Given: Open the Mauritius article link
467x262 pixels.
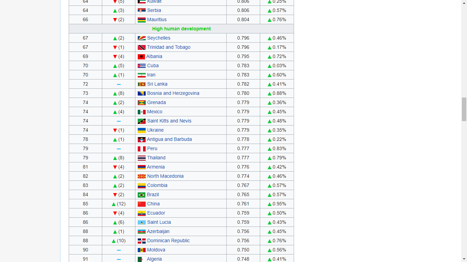Looking at the screenshot, I should 157,20.
